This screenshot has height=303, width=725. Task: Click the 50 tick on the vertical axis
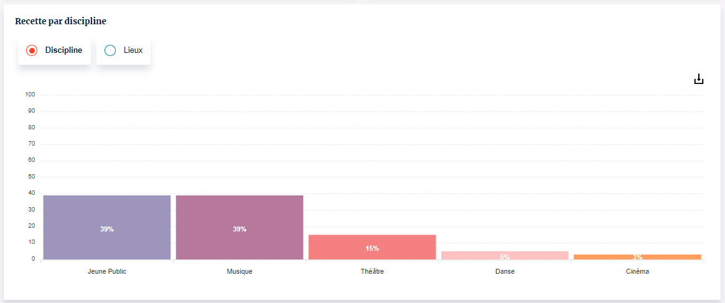coord(31,177)
